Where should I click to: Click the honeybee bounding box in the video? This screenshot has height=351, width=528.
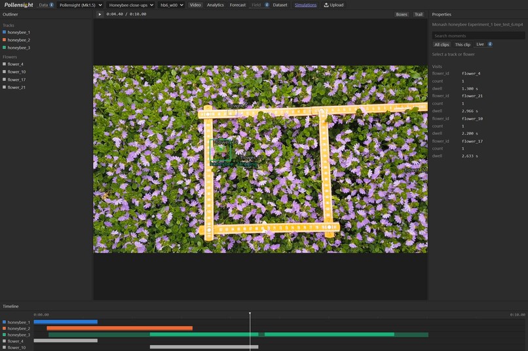[220, 150]
